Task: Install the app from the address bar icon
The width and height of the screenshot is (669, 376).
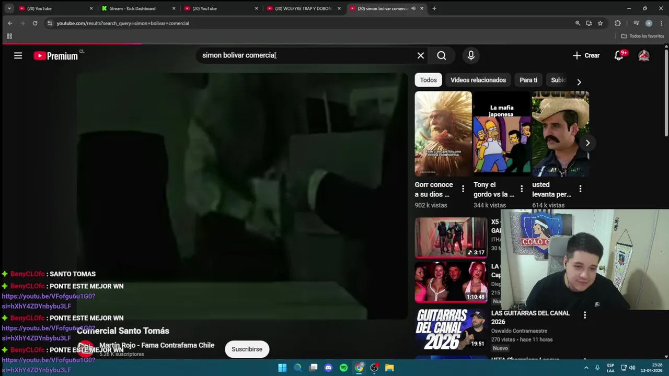Action: (x=589, y=23)
